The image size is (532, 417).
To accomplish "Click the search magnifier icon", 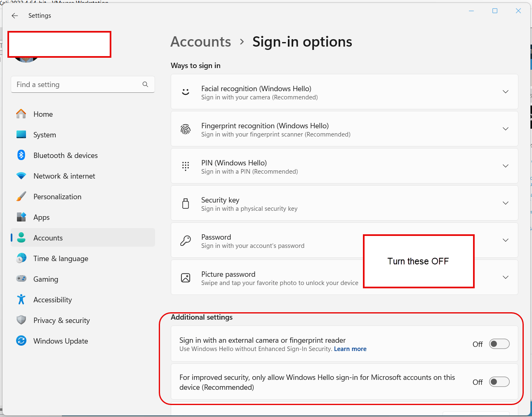I will (145, 84).
